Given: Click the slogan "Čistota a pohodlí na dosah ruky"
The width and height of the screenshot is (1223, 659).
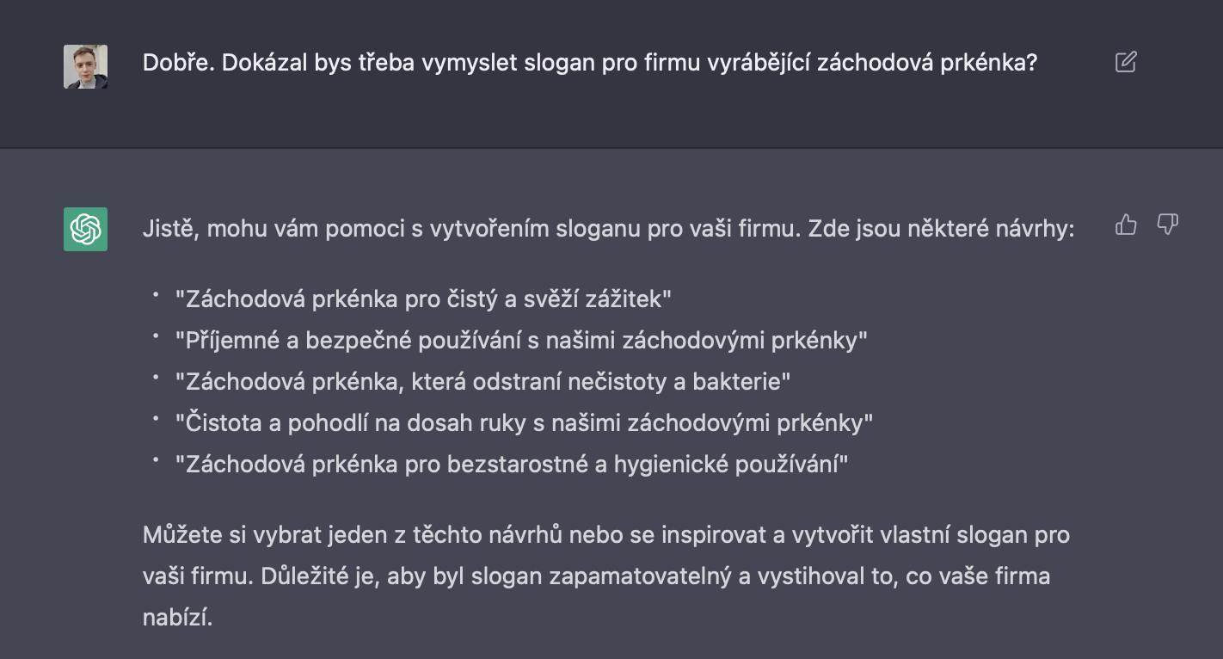Looking at the screenshot, I should coord(524,423).
